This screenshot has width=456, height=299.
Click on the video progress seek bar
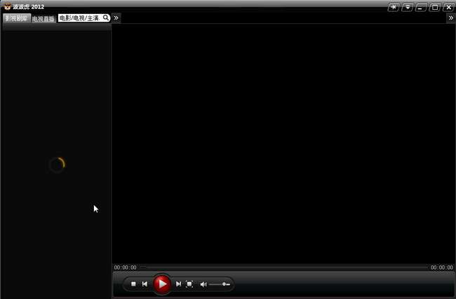pyautogui.click(x=283, y=267)
